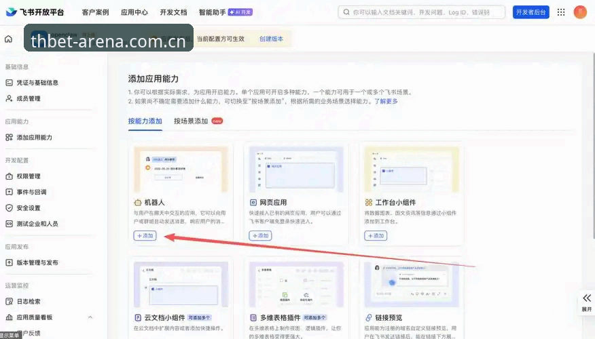Click the page vertical scrollbar

tap(593, 146)
